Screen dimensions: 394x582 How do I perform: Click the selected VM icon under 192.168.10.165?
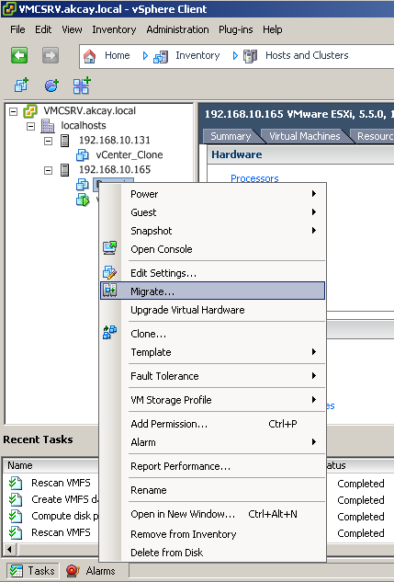coord(83,185)
